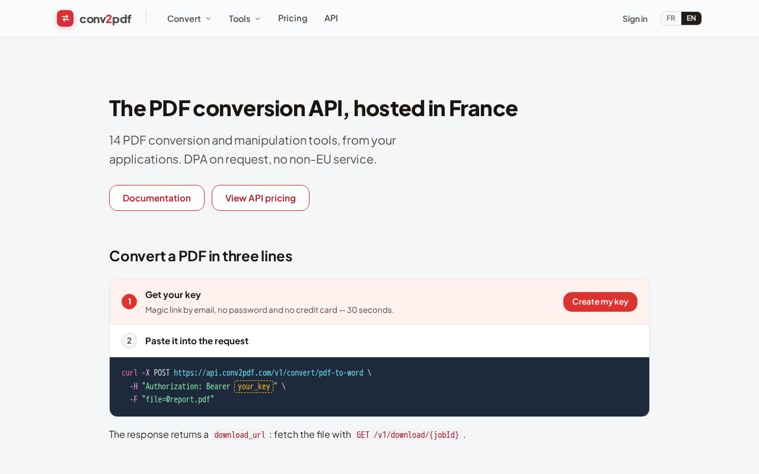Click the your_key placeholder in the code

click(x=254, y=386)
